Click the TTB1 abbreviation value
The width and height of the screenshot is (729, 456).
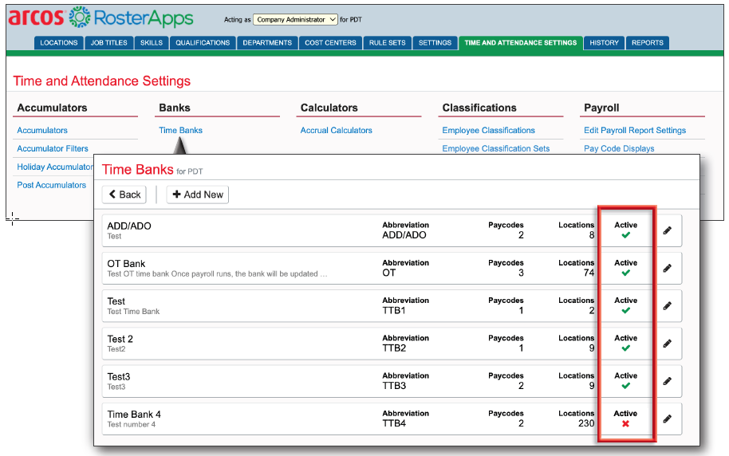394,310
